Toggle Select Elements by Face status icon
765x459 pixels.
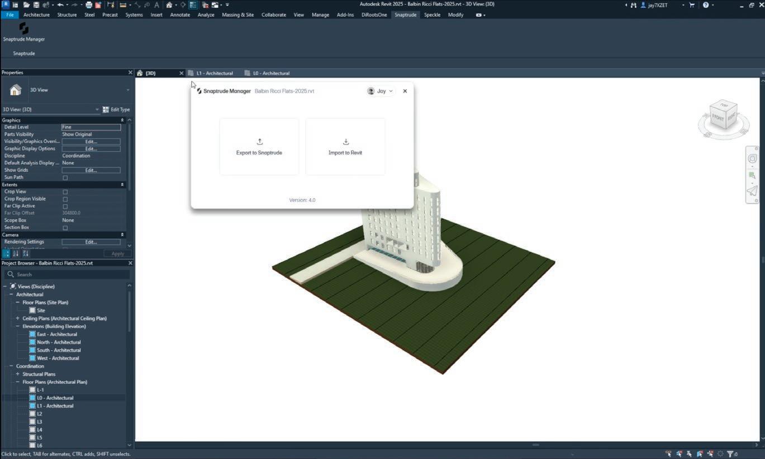[x=700, y=454]
